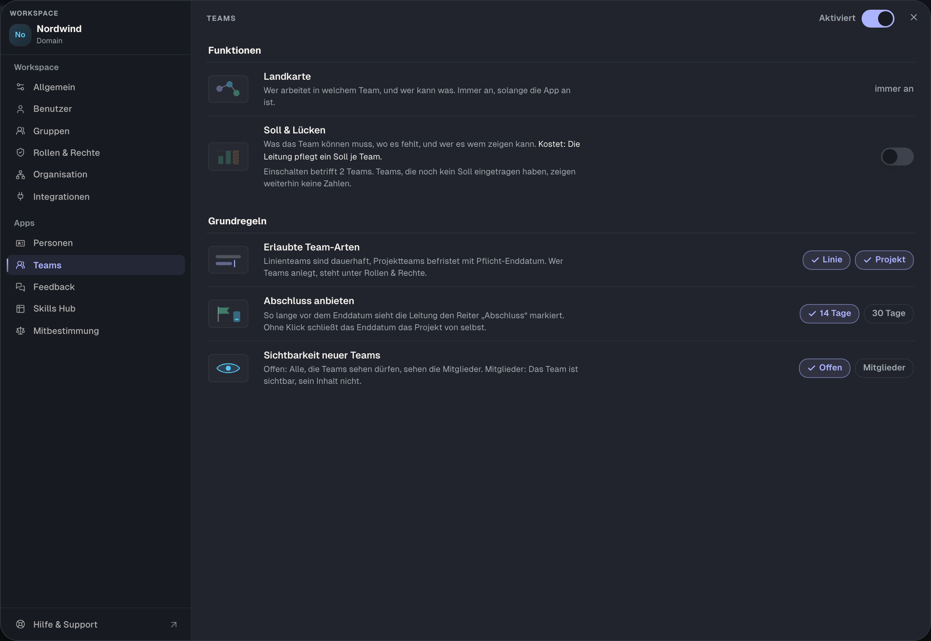Select the Teams app entry
Screen dimensions: 931x641
pos(95,265)
